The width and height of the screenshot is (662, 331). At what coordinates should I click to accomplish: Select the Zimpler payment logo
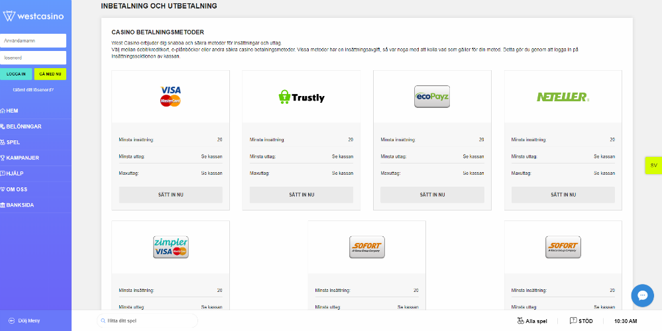(170, 247)
